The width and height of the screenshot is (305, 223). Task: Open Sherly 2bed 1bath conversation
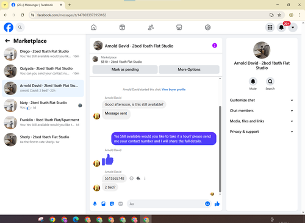click(x=43, y=140)
